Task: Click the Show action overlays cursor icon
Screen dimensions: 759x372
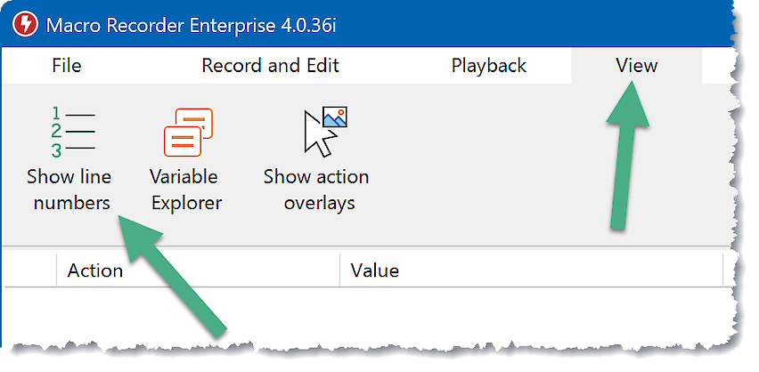Action: coord(323,131)
